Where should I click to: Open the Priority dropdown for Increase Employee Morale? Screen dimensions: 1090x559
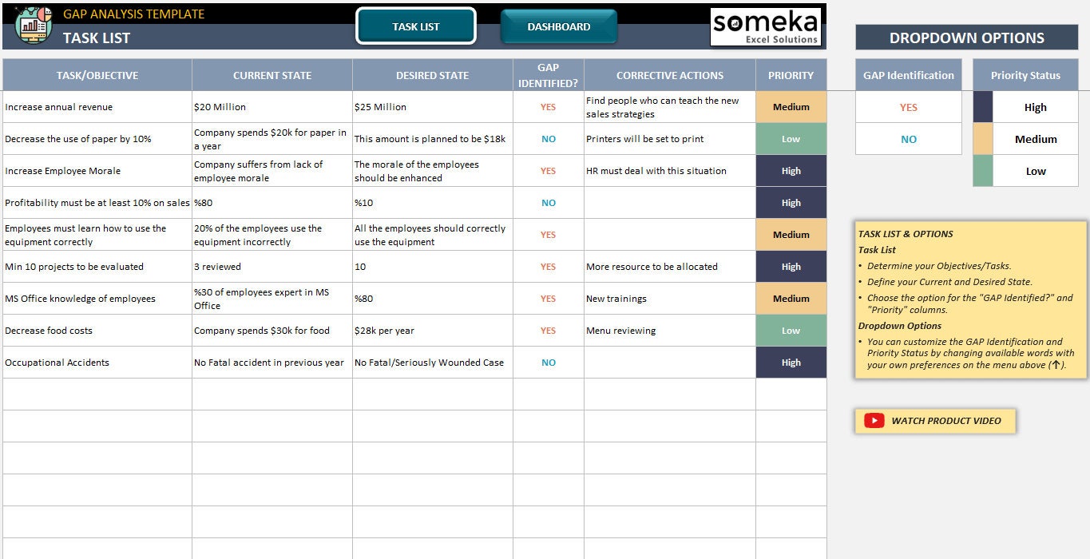pyautogui.click(x=791, y=170)
